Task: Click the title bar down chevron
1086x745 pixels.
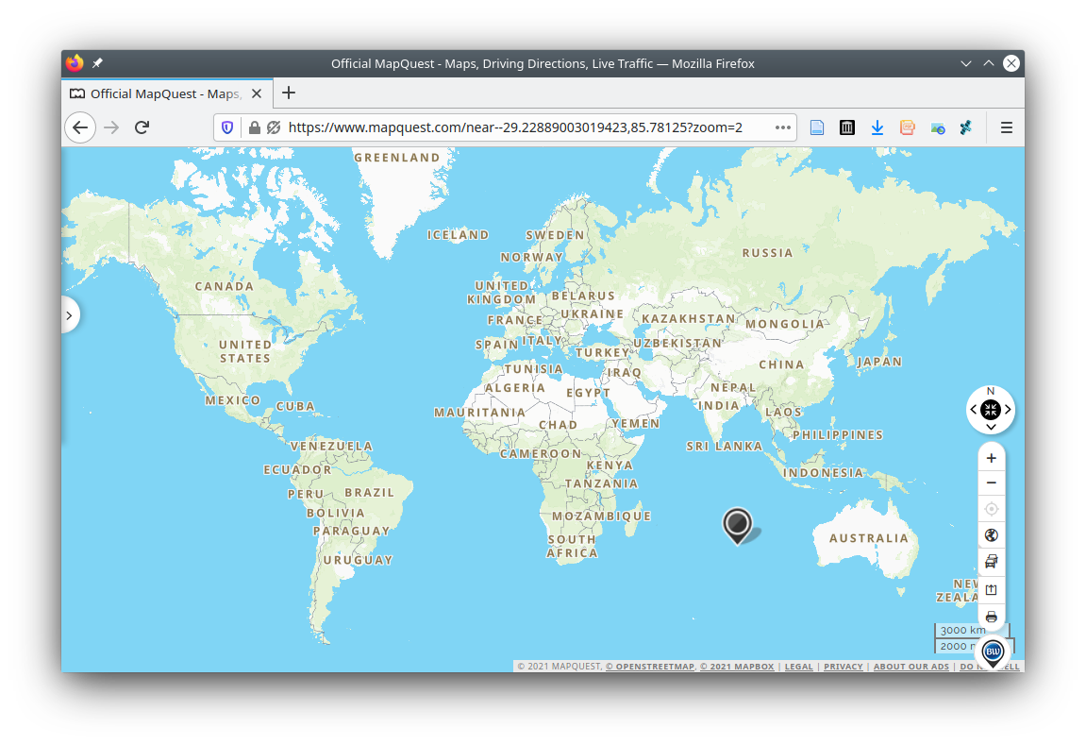Action: click(x=965, y=63)
